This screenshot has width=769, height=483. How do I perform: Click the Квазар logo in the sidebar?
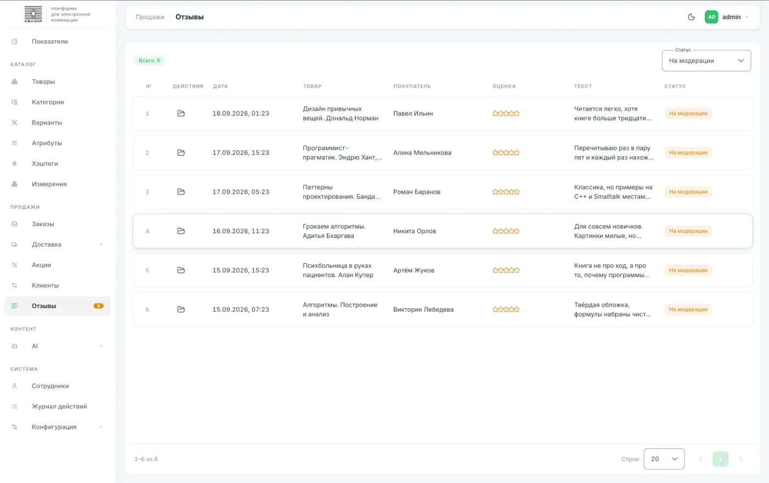click(x=34, y=14)
